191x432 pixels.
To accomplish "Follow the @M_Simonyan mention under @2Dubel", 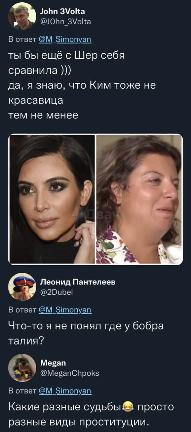I will pos(65,309).
